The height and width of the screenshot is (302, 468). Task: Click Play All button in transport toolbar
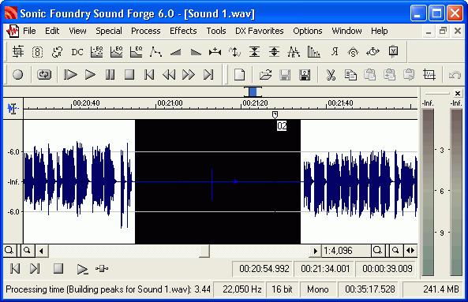pos(70,75)
